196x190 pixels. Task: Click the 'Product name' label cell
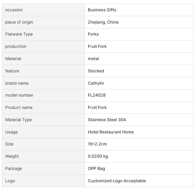(x=19, y=108)
